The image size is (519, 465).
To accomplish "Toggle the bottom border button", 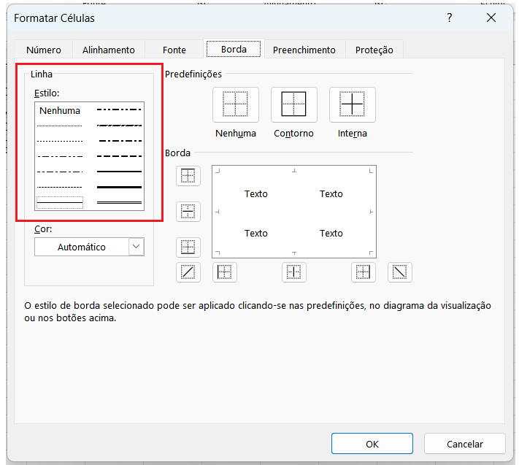I will coord(188,247).
